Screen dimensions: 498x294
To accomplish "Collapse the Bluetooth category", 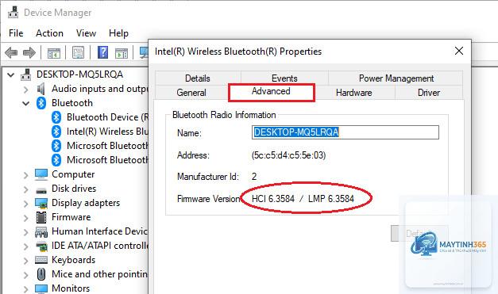I will click(25, 103).
